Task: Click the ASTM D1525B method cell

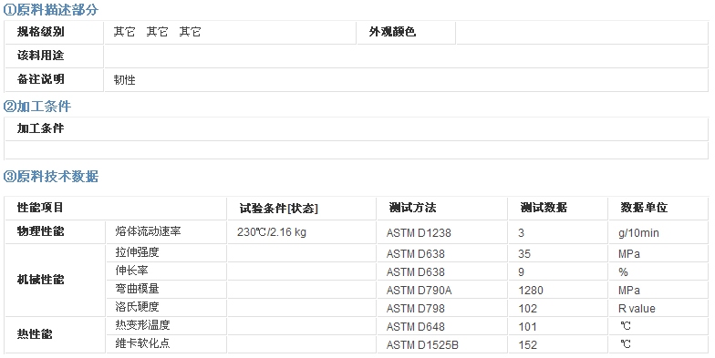Action: point(441,344)
